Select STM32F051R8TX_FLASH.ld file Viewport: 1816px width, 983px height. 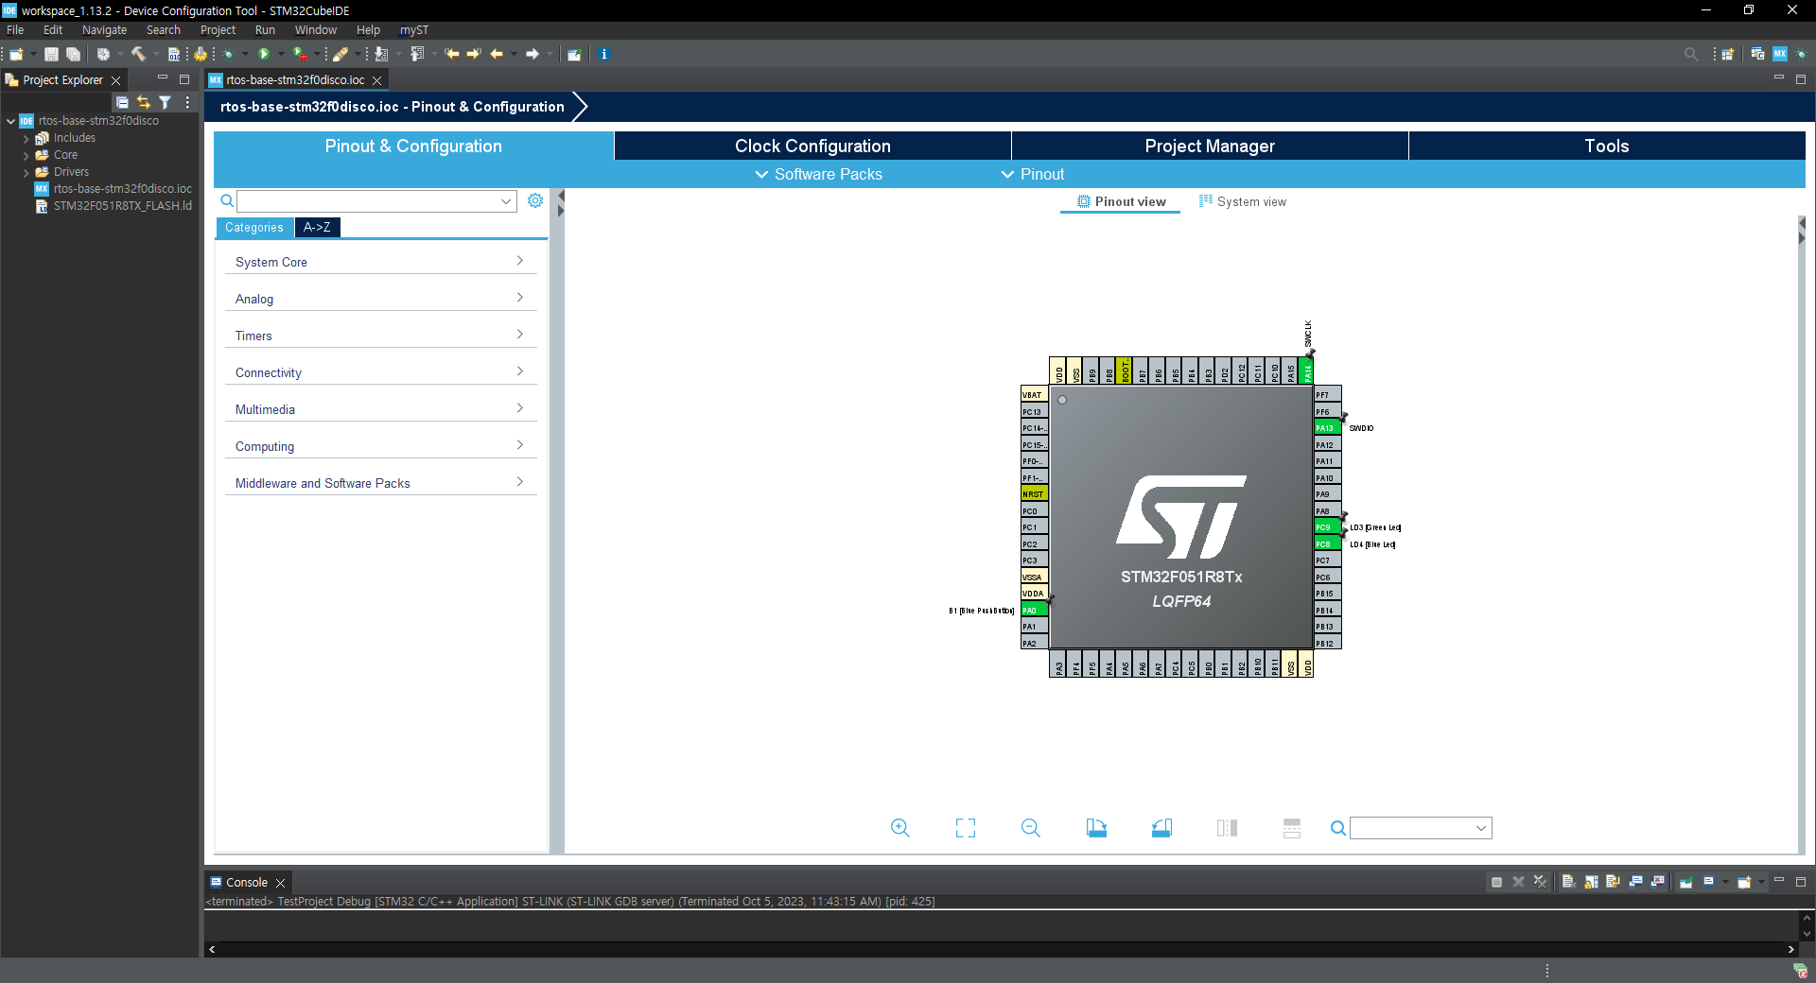pos(122,206)
